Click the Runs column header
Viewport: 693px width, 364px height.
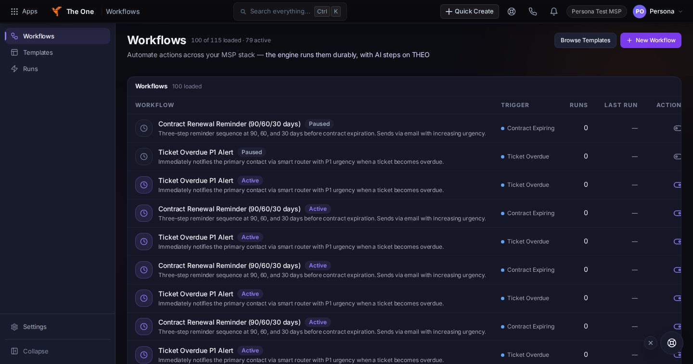tap(579, 105)
